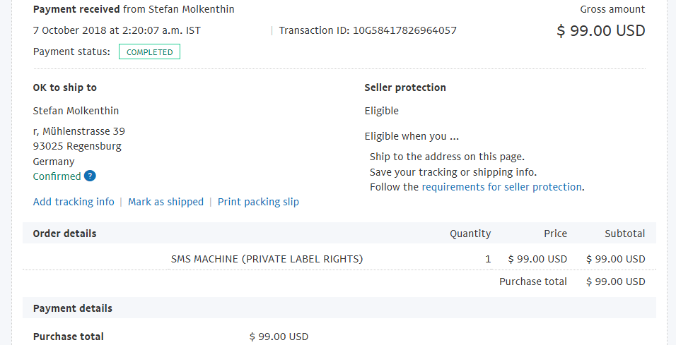Click the Mark as shipped link
The image size is (676, 345).
tap(165, 202)
